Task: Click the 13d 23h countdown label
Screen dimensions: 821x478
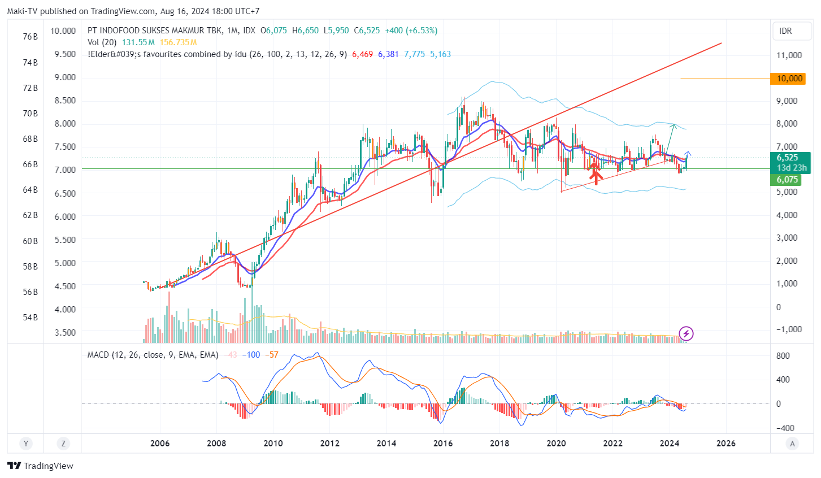Action: pyautogui.click(x=791, y=168)
